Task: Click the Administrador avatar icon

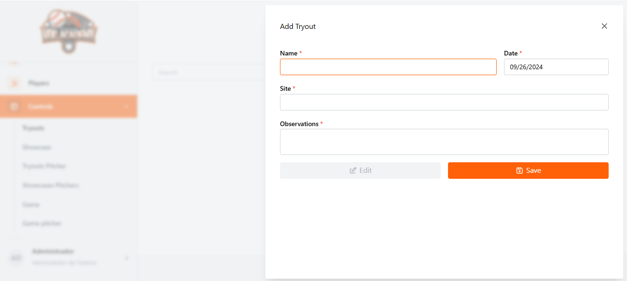Action: (16, 258)
